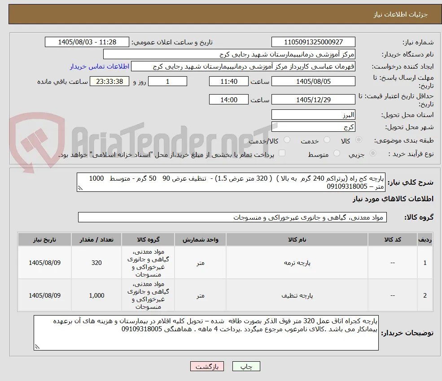Click the پارچه ترمه item name cell
The height and width of the screenshot is (381, 442).
[297, 263]
